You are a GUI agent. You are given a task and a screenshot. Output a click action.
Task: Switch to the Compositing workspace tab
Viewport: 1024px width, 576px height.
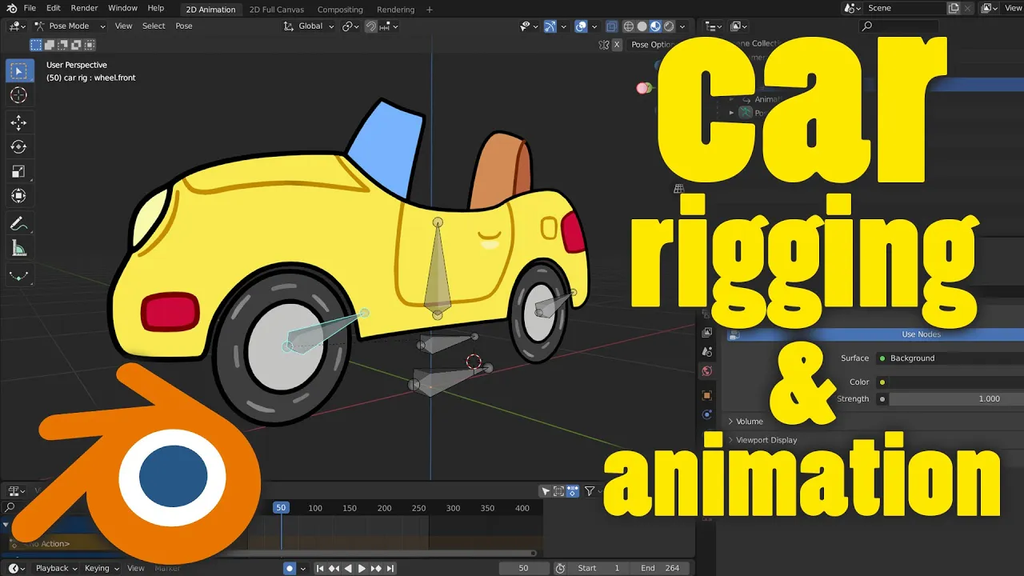340,10
